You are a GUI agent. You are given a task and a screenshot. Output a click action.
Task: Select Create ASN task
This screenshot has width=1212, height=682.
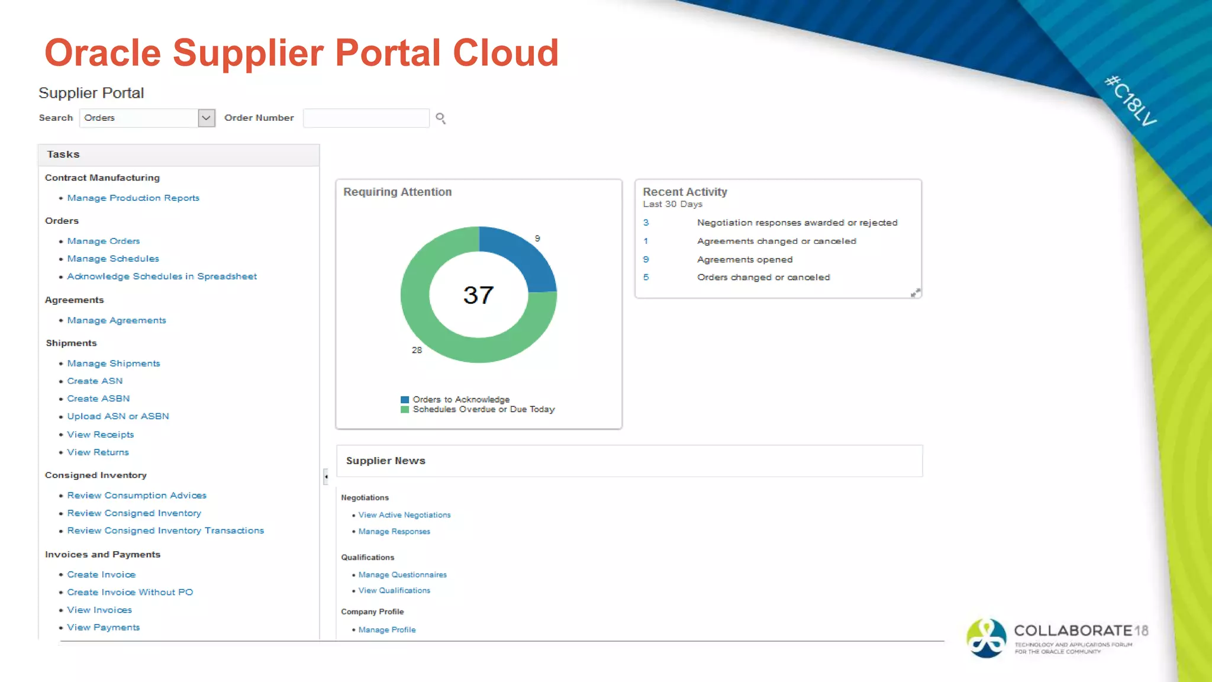95,381
